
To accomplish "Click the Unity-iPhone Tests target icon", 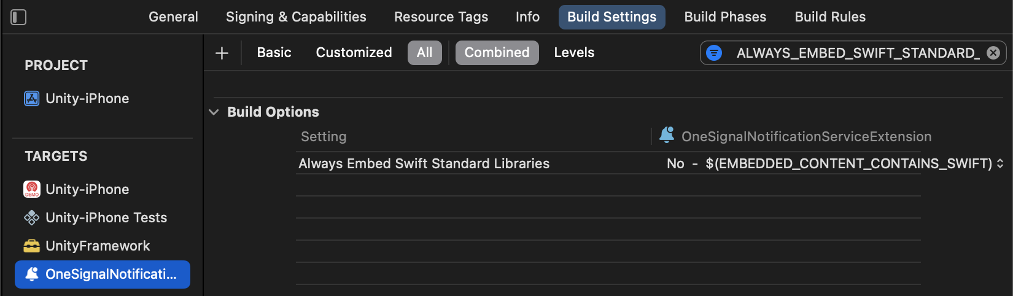I will coord(31,217).
